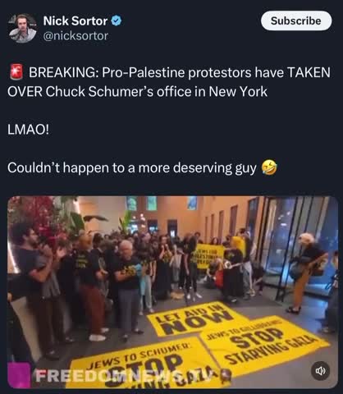Click the blue verified checkmark badge

tap(117, 21)
